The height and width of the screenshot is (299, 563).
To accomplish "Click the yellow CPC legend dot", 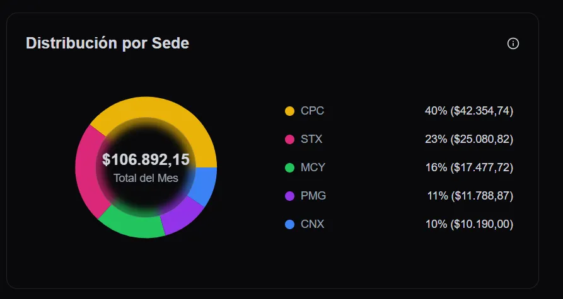I will [x=289, y=111].
